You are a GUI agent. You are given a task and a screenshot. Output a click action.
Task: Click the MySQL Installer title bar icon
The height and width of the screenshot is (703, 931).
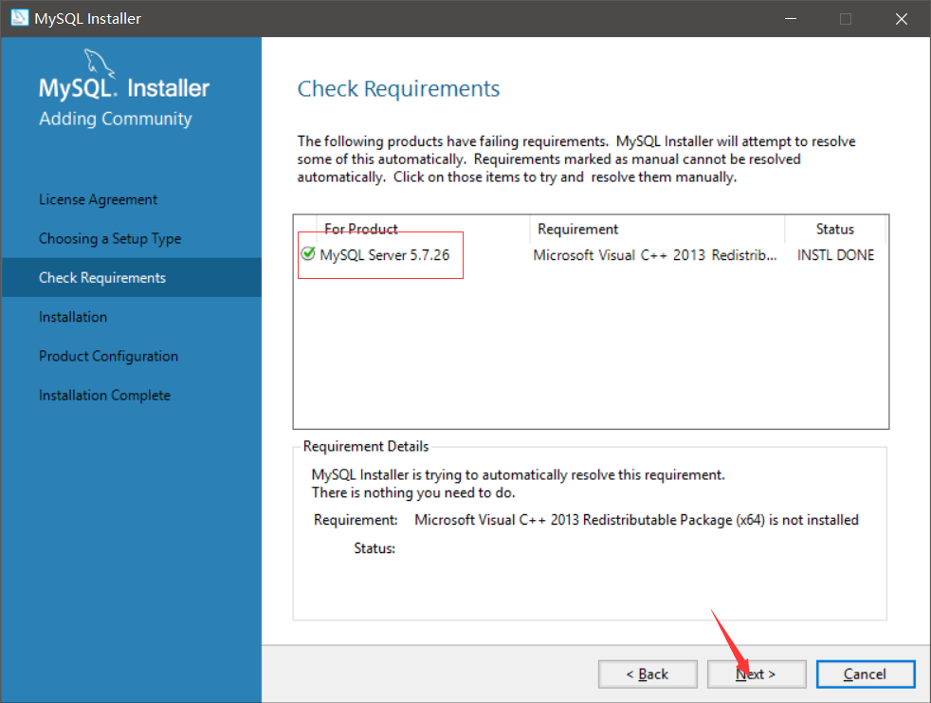pos(19,18)
